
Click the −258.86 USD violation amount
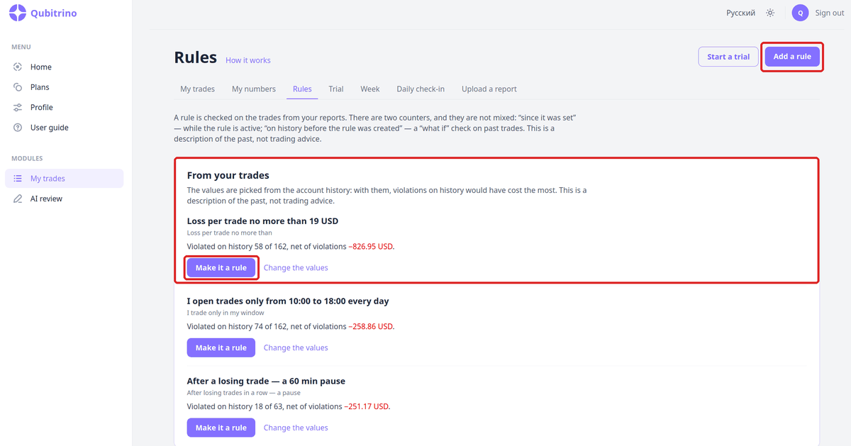(371, 327)
